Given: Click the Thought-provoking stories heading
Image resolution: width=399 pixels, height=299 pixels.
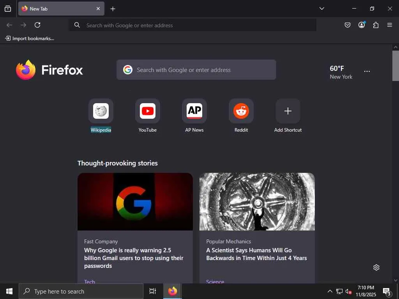Looking at the screenshot, I should pyautogui.click(x=118, y=163).
